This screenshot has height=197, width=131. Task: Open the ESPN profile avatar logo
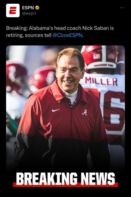[x=13, y=11]
